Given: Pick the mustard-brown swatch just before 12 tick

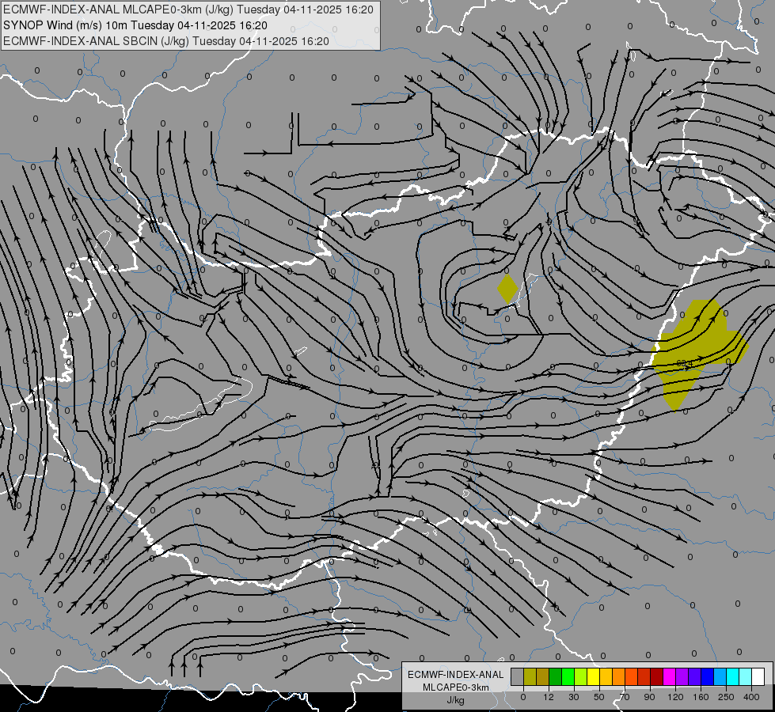Looking at the screenshot, I should click(x=543, y=676).
